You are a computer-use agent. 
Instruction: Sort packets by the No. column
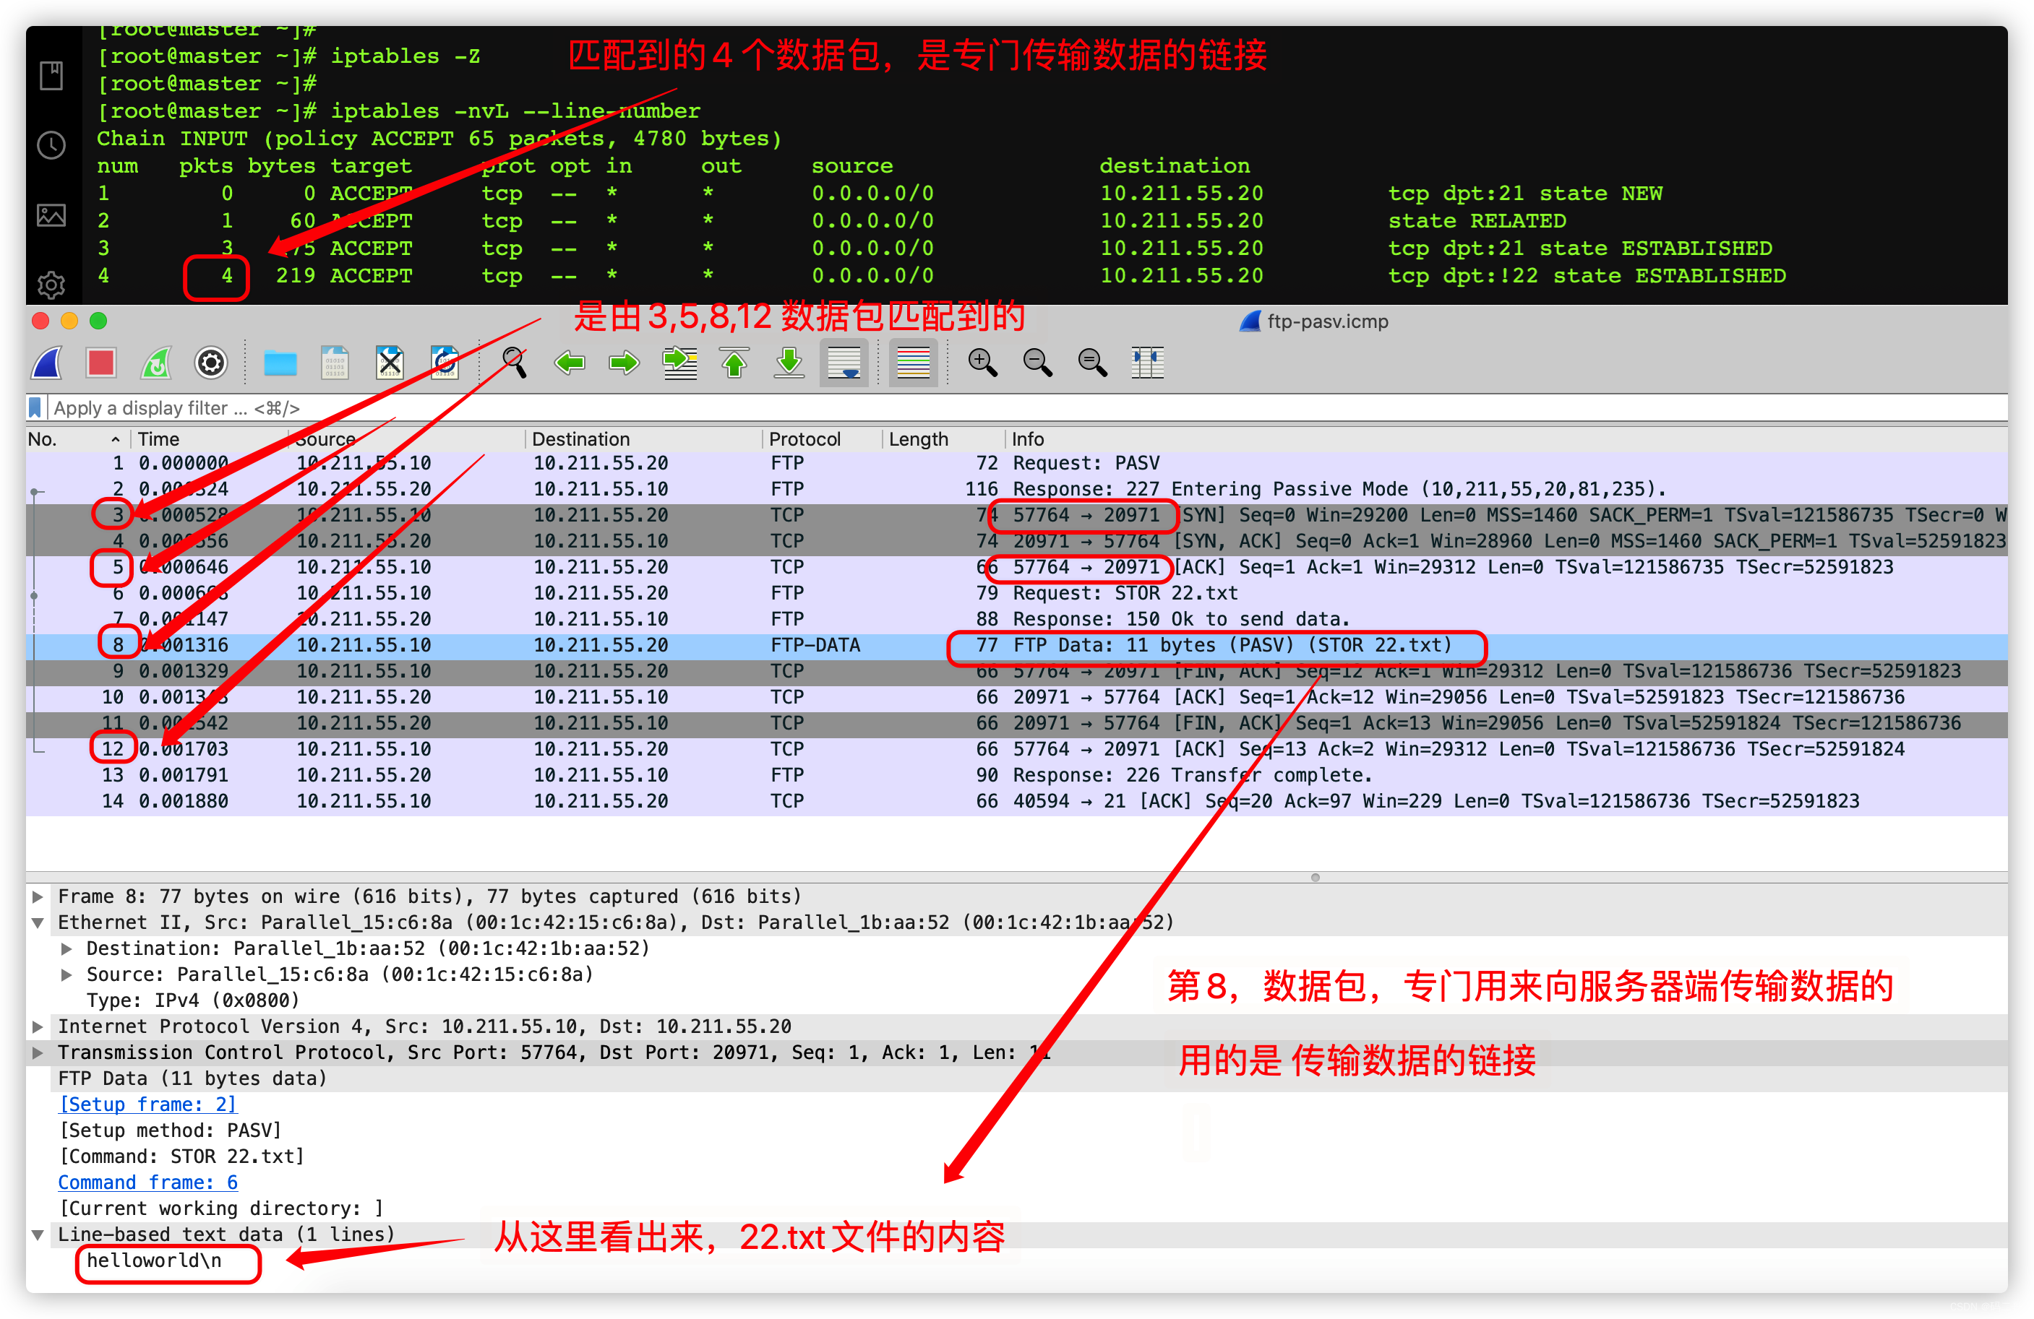[77, 439]
